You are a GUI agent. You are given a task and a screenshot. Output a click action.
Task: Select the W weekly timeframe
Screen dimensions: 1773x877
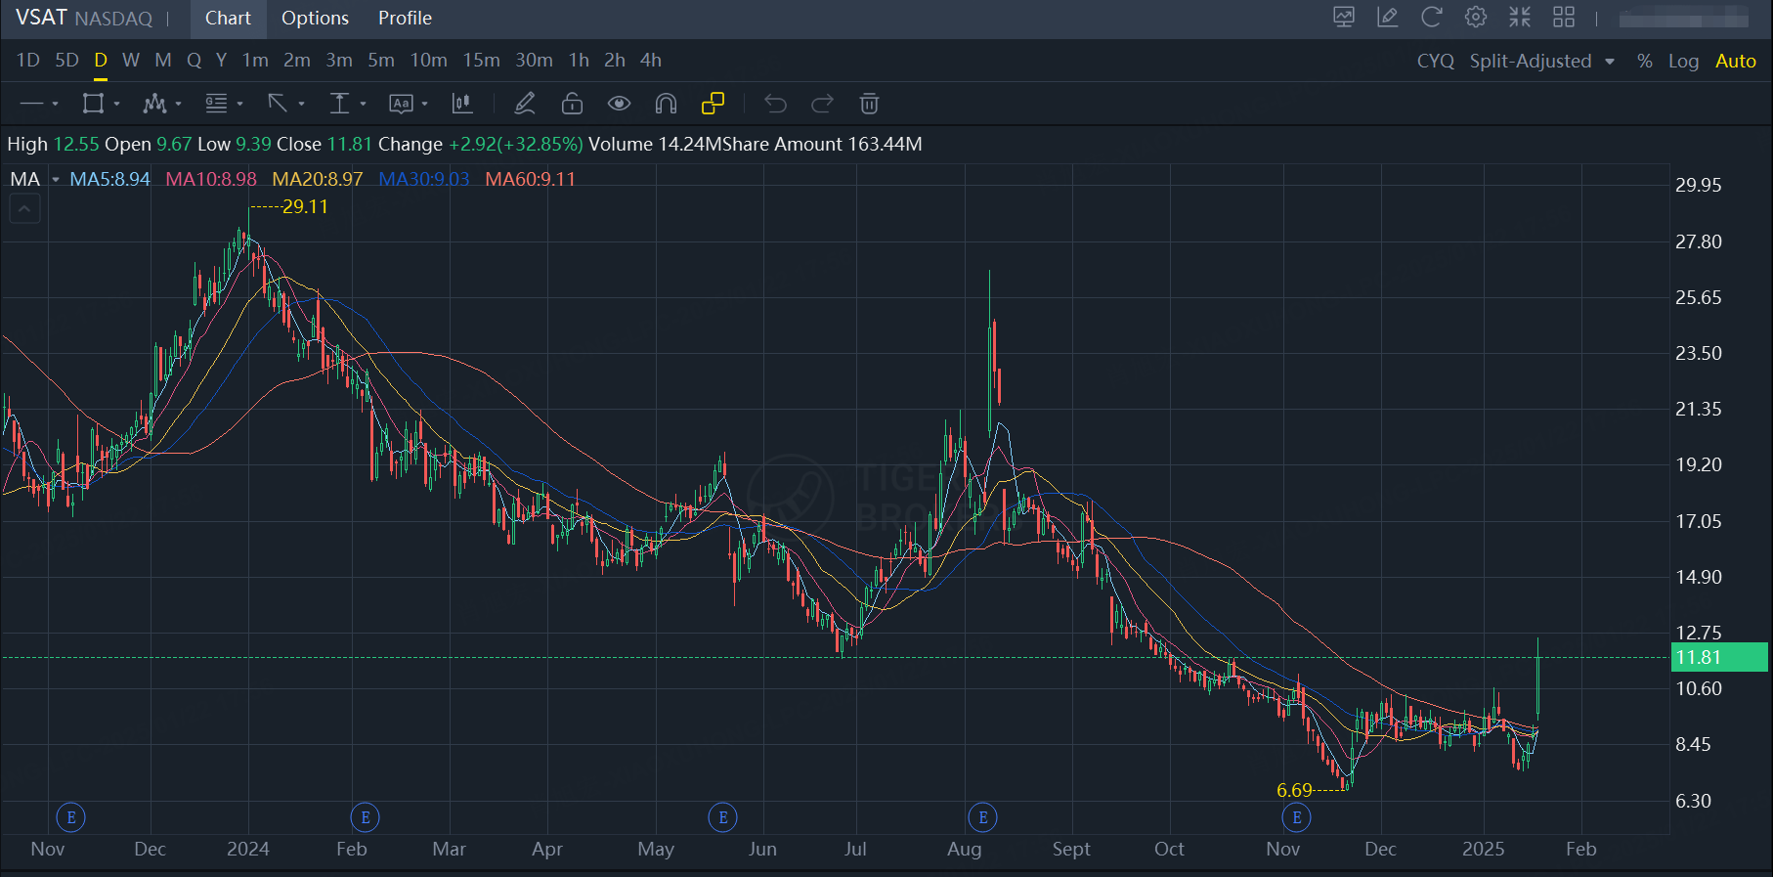pos(131,61)
